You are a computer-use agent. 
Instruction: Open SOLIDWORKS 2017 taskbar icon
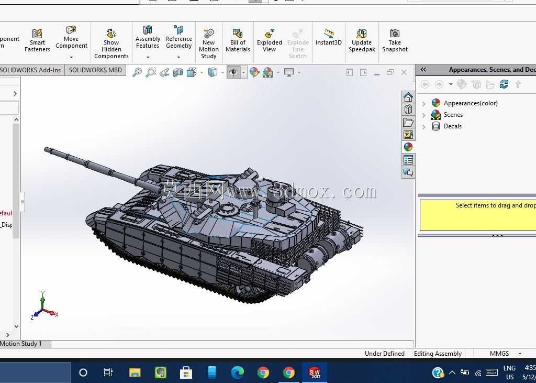click(x=314, y=372)
